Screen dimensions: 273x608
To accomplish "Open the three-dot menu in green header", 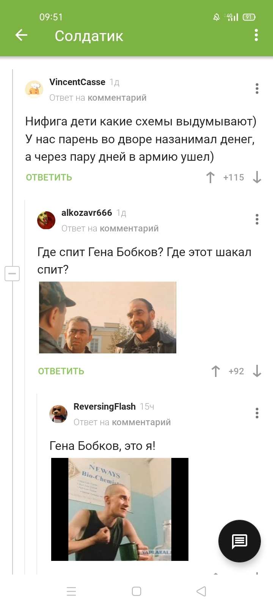I will [x=256, y=35].
